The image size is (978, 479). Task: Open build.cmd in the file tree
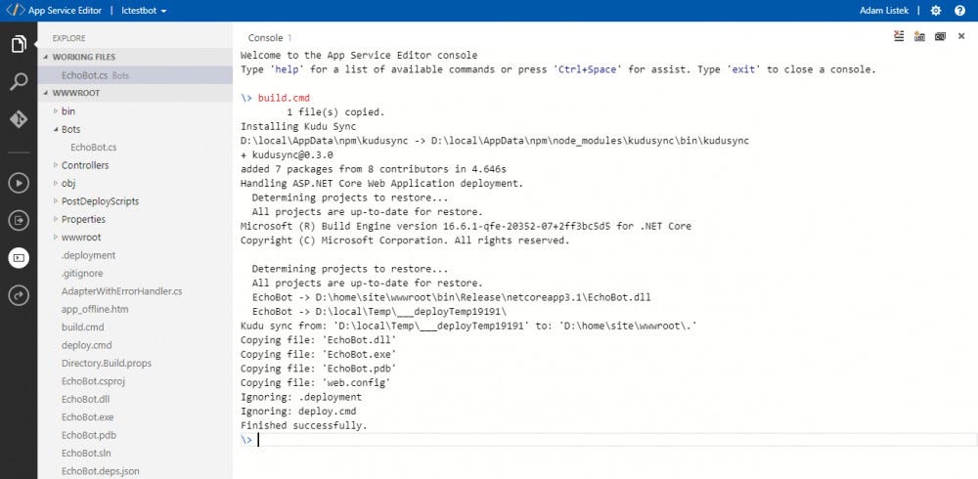click(82, 327)
